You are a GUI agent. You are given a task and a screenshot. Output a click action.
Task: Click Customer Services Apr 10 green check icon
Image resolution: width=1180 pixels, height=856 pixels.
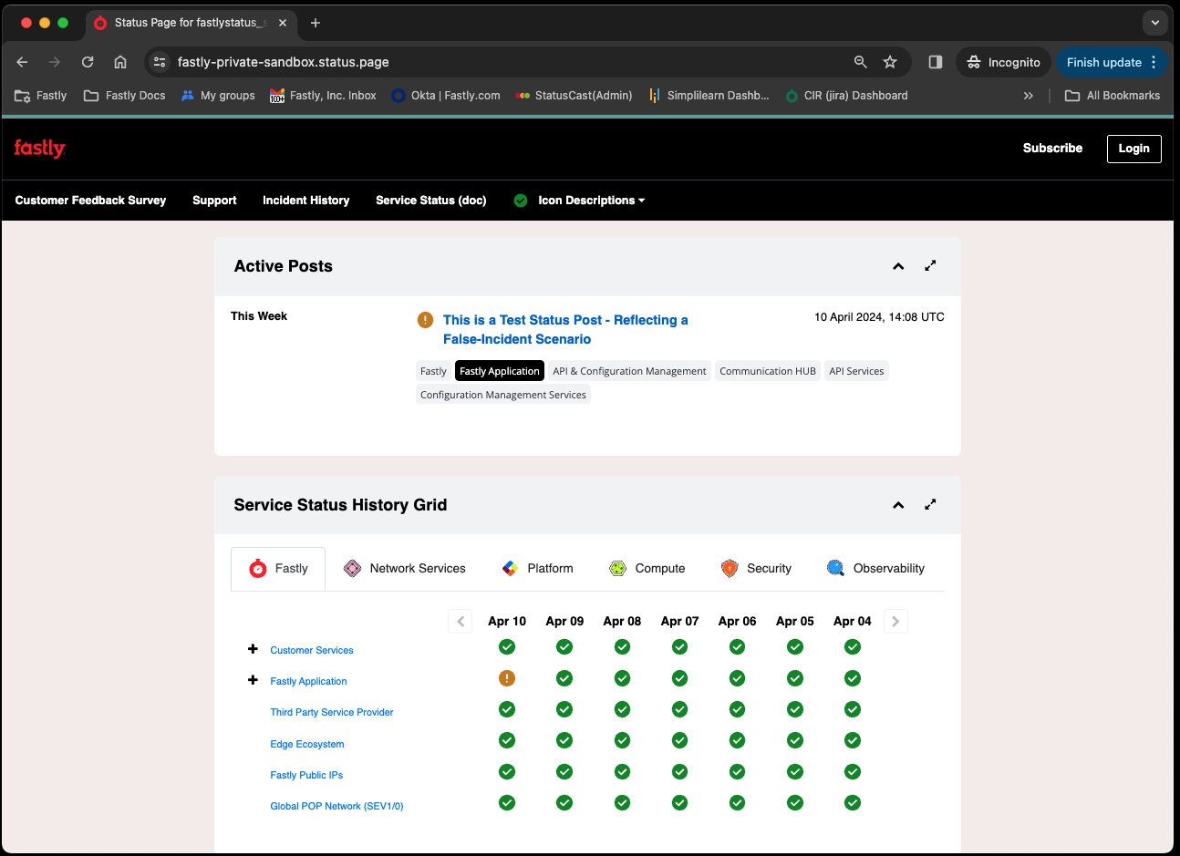pyautogui.click(x=507, y=647)
